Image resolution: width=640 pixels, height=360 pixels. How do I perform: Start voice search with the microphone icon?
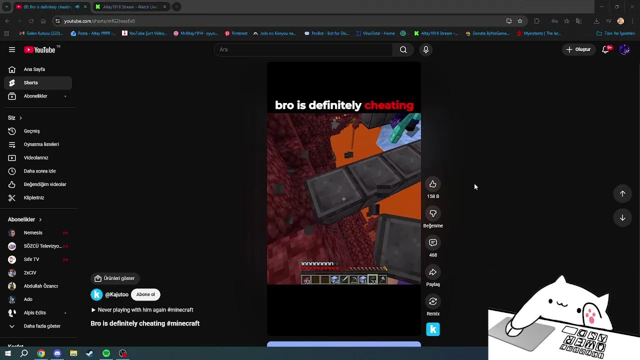tap(426, 49)
